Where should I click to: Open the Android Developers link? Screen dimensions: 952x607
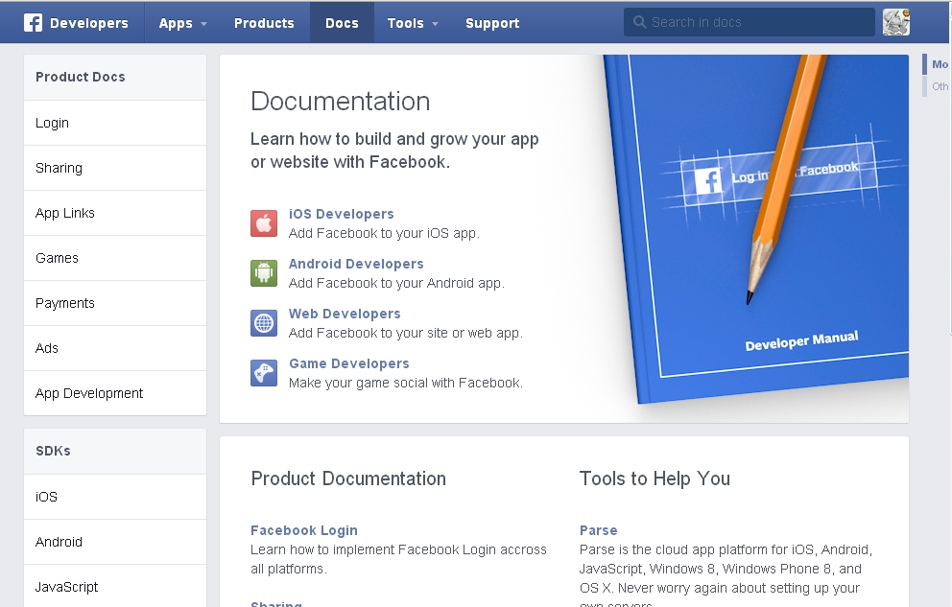356,264
